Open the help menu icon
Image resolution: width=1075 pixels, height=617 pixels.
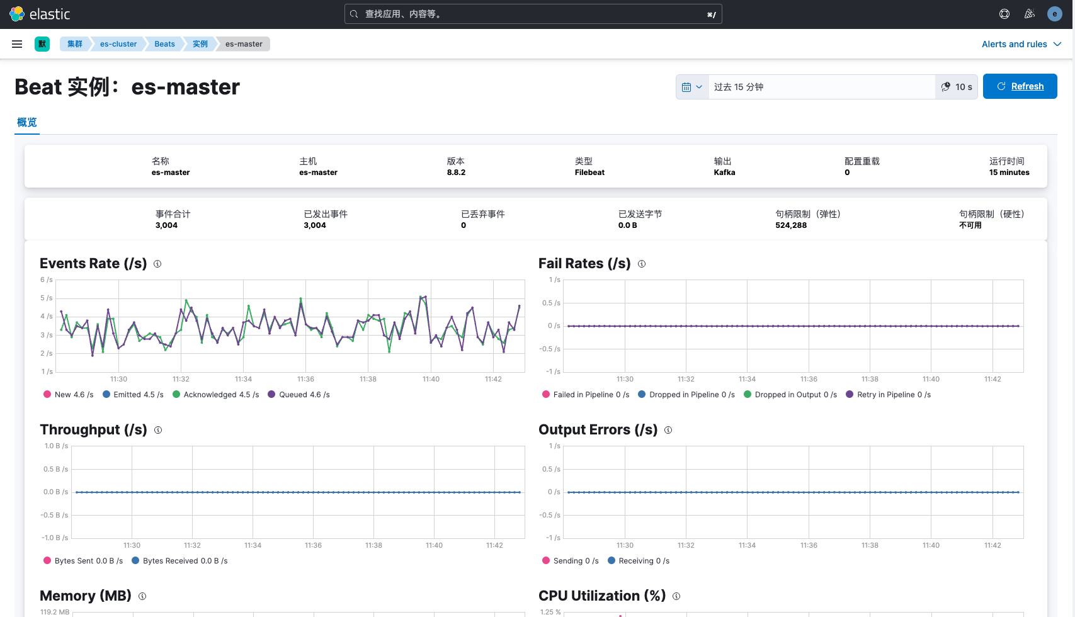tap(1004, 14)
